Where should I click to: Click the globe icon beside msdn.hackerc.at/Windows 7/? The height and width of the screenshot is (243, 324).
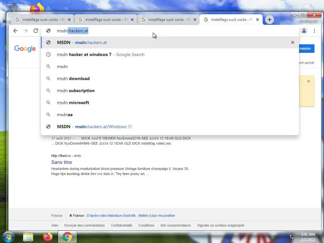pyautogui.click(x=48, y=127)
